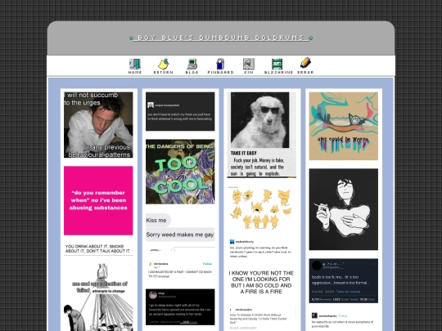Open the yellow cats drawing

[262, 208]
